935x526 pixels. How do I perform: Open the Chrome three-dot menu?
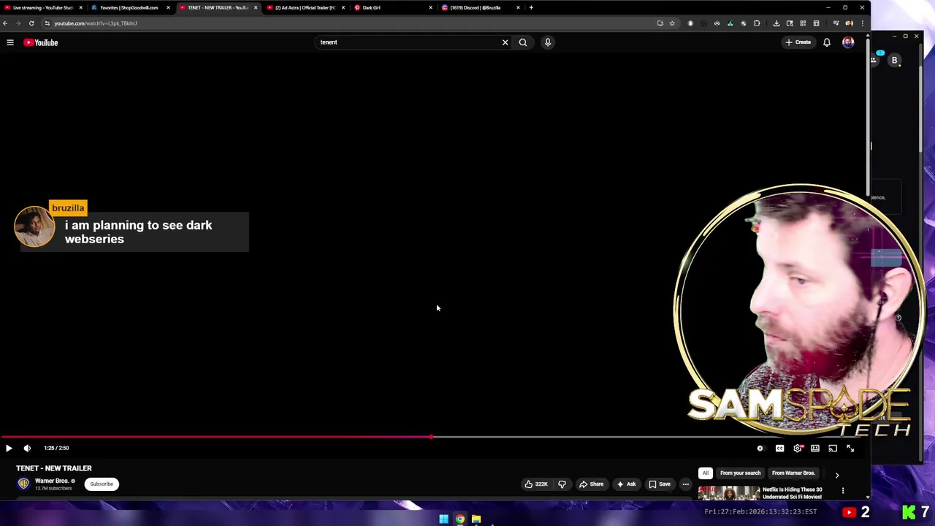click(862, 23)
